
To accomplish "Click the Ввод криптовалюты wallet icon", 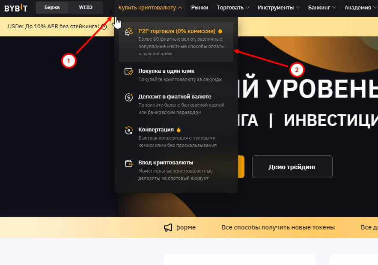I will point(129,163).
